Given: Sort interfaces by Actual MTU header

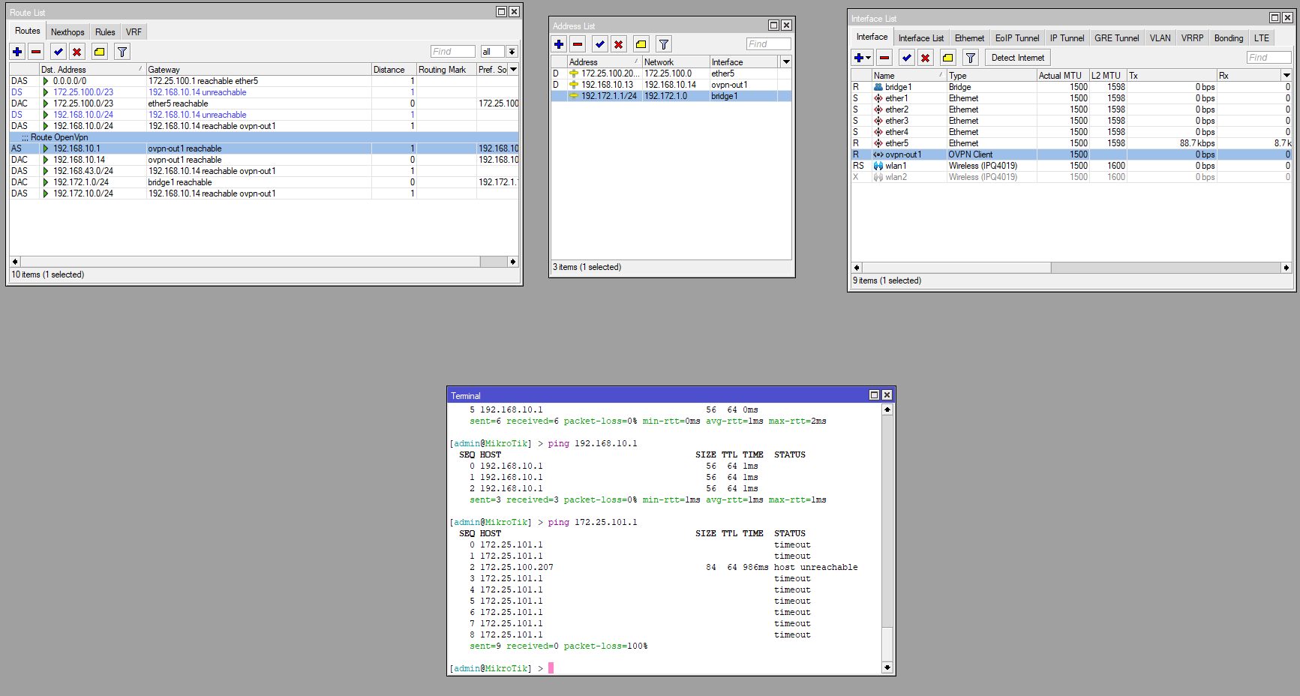Looking at the screenshot, I should [x=1062, y=76].
